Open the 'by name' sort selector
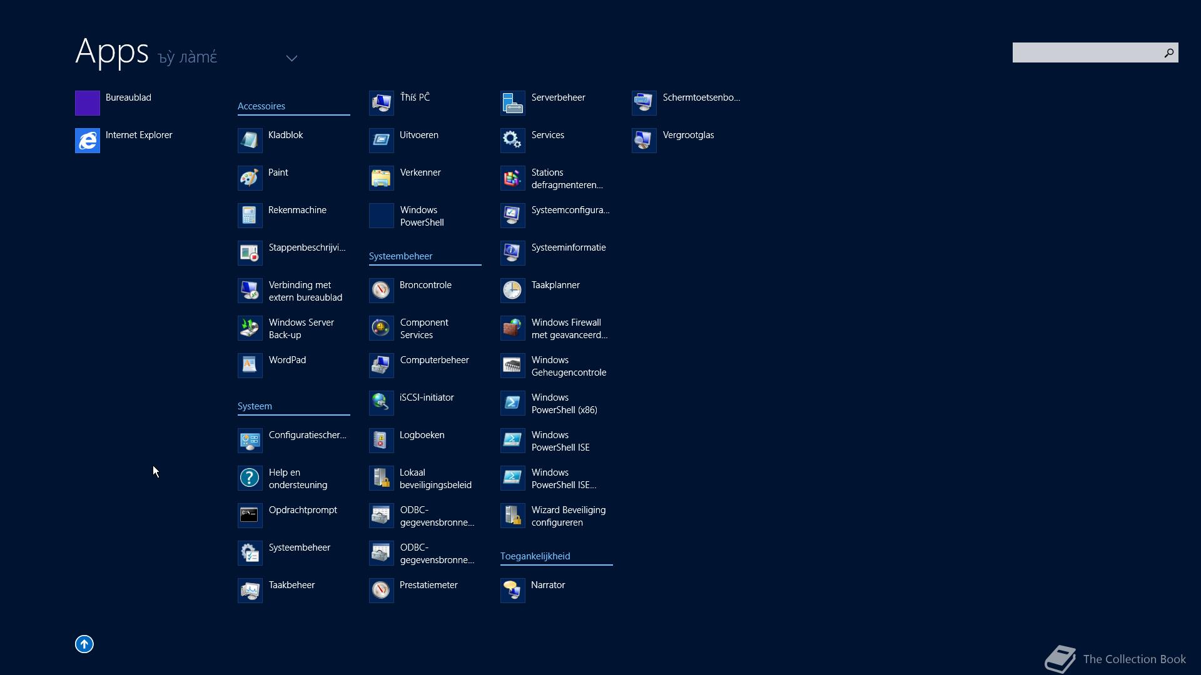The height and width of the screenshot is (675, 1201). (188, 57)
